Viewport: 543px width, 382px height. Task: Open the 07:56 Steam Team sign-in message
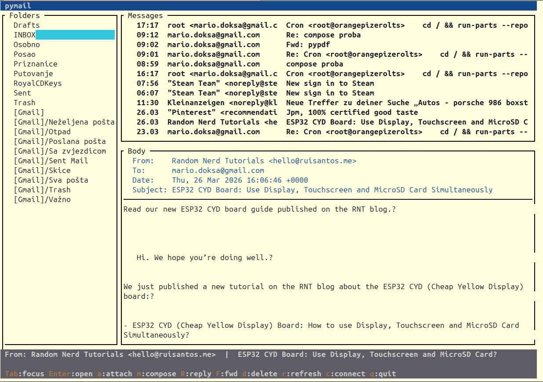330,84
